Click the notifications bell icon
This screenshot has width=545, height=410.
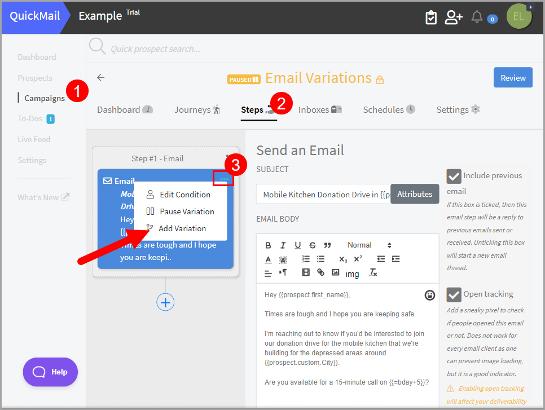click(x=477, y=17)
